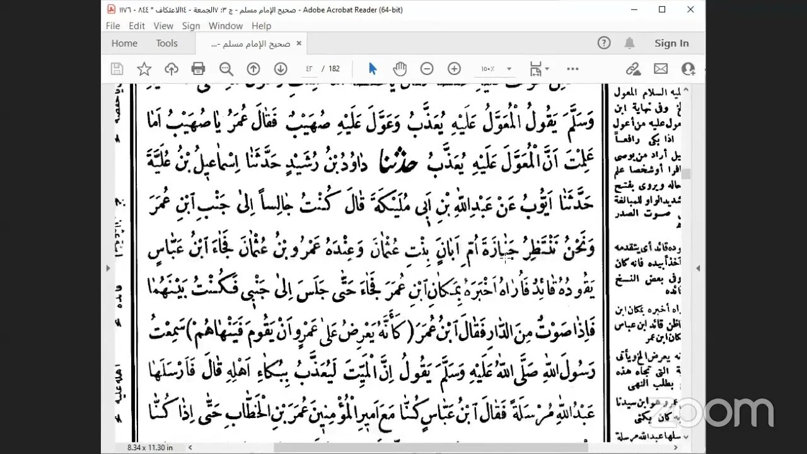807x454 pixels.
Task: Expand the right tools pane
Action: coord(699,268)
